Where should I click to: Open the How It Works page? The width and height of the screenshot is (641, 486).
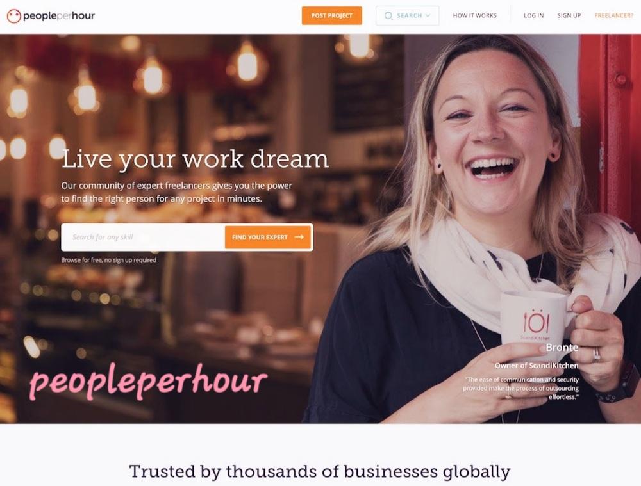(474, 15)
